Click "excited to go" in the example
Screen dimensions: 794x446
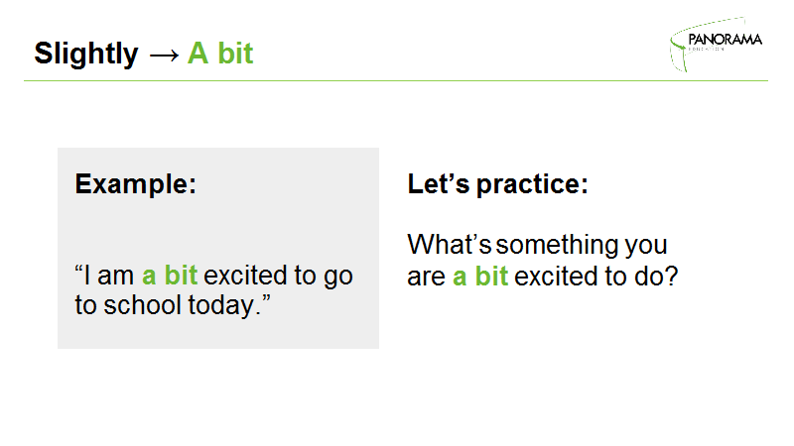[278, 277]
